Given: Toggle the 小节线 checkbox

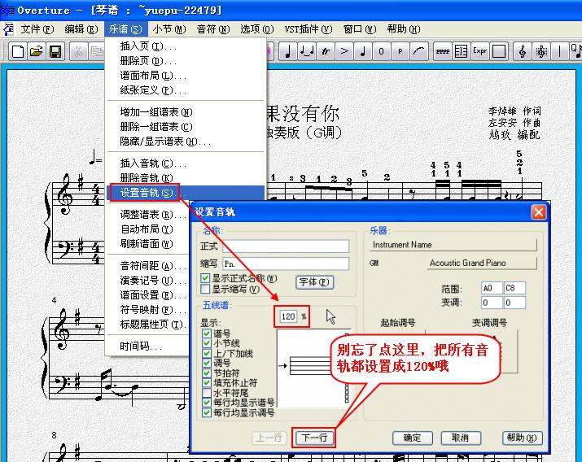Looking at the screenshot, I should coord(207,343).
